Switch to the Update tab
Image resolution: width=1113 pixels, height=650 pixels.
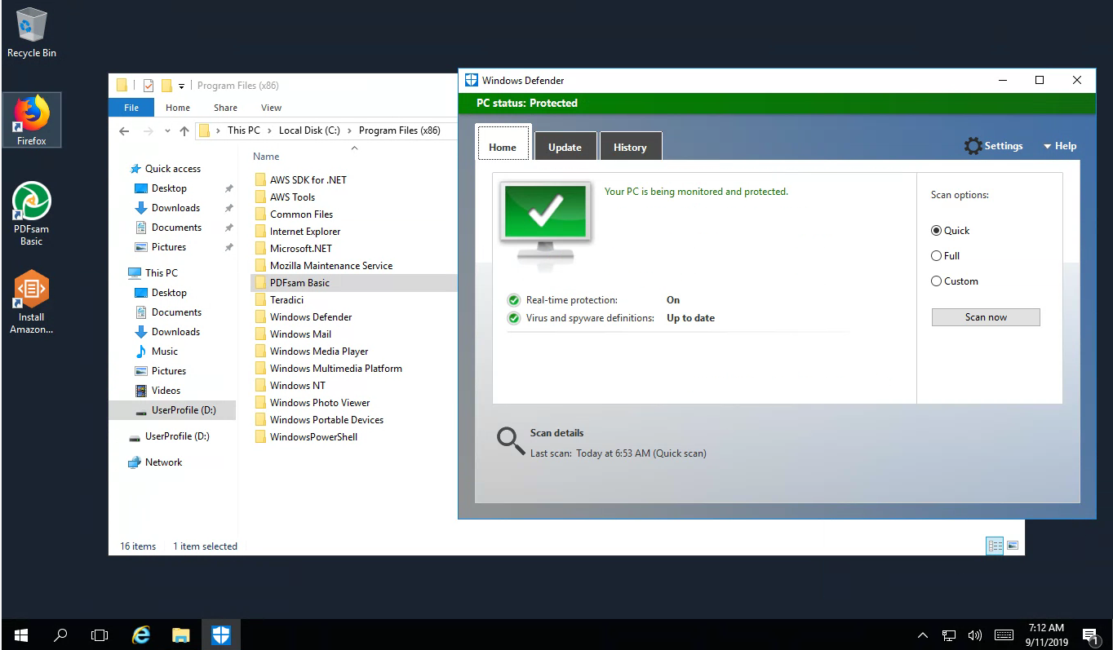[565, 147]
